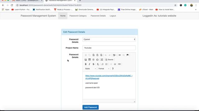Screen dimensions: 199x111
Task: Click the address bar URL
Action: point(50,5)
